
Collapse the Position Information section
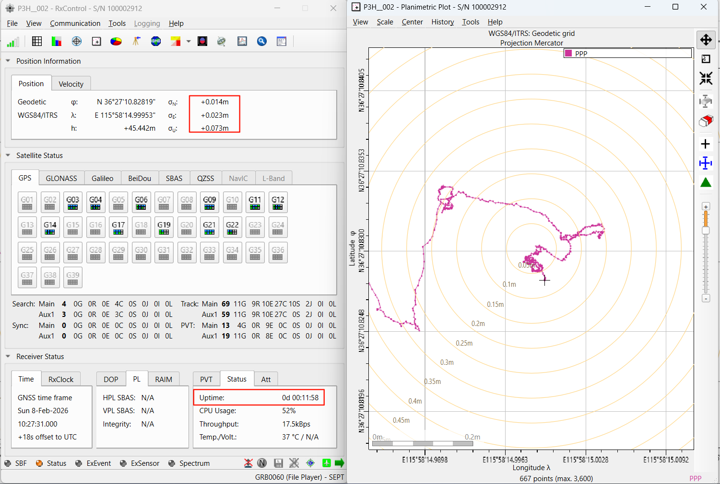pyautogui.click(x=8, y=61)
